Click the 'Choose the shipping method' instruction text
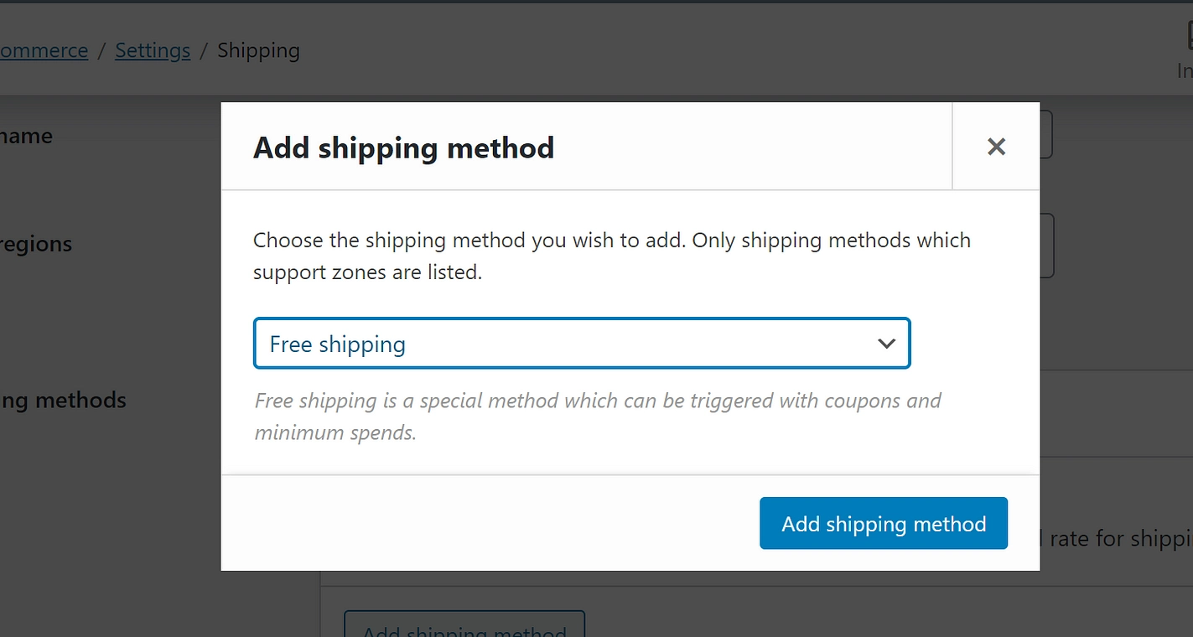 [611, 241]
